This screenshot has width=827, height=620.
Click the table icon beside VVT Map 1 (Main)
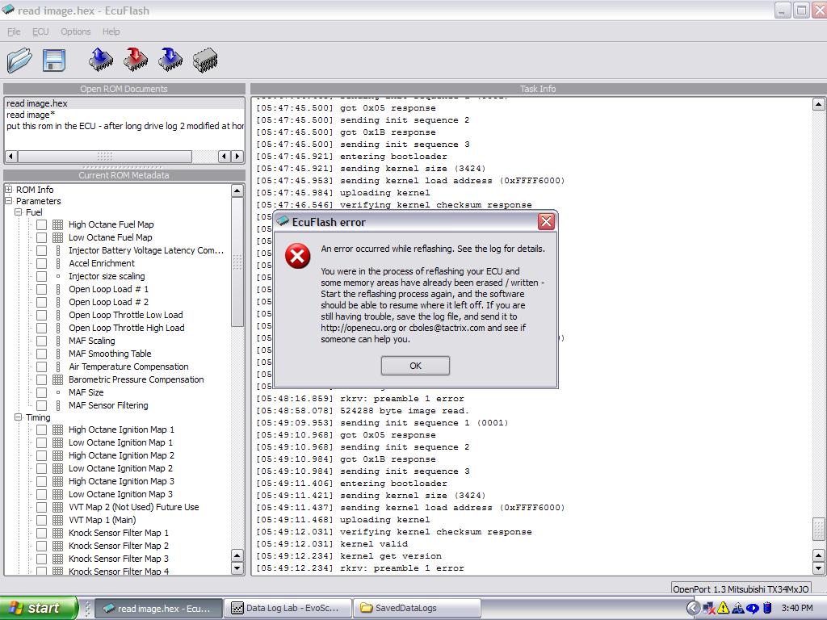(x=58, y=521)
